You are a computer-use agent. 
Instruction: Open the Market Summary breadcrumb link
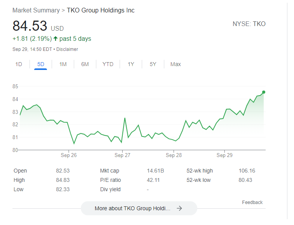pos(36,10)
